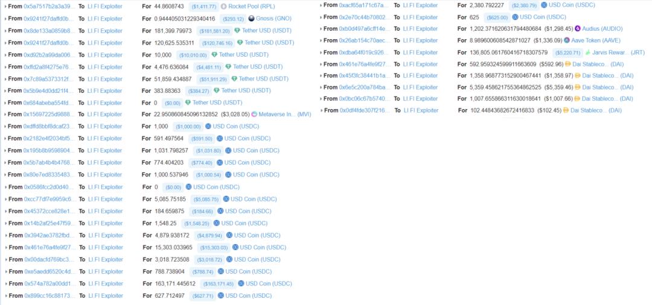Expand the row from 0x899cc16c88173
The height and width of the screenshot is (305, 652).
[x=6, y=296]
